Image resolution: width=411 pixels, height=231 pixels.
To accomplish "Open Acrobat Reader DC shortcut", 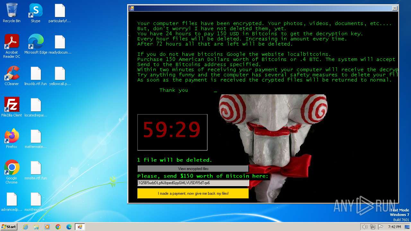I will (12, 47).
